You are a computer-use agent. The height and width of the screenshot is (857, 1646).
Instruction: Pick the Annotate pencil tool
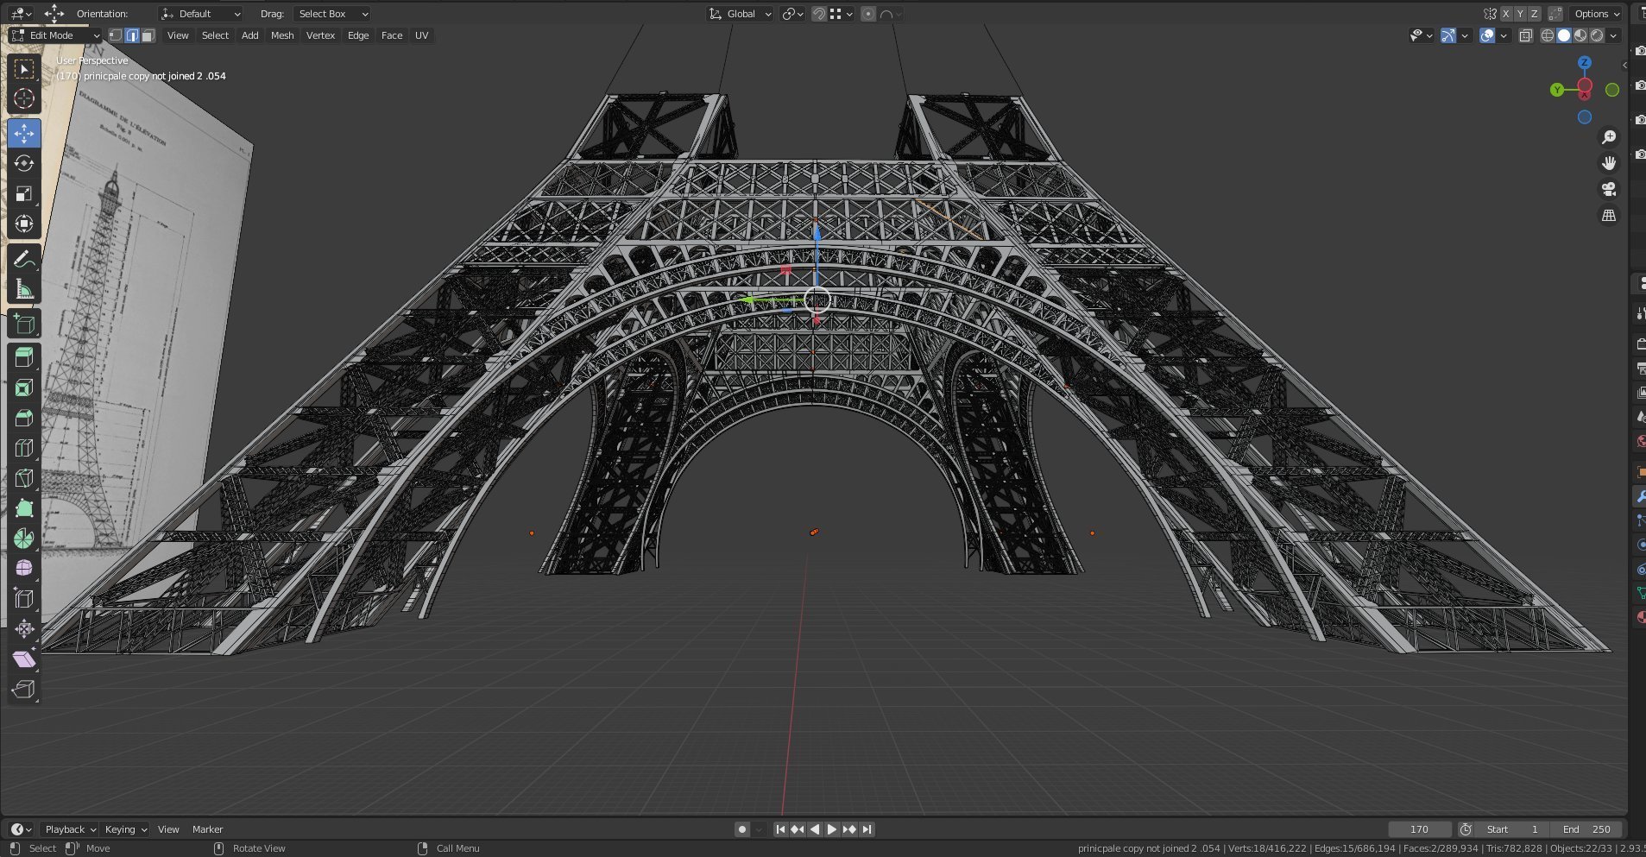[24, 259]
